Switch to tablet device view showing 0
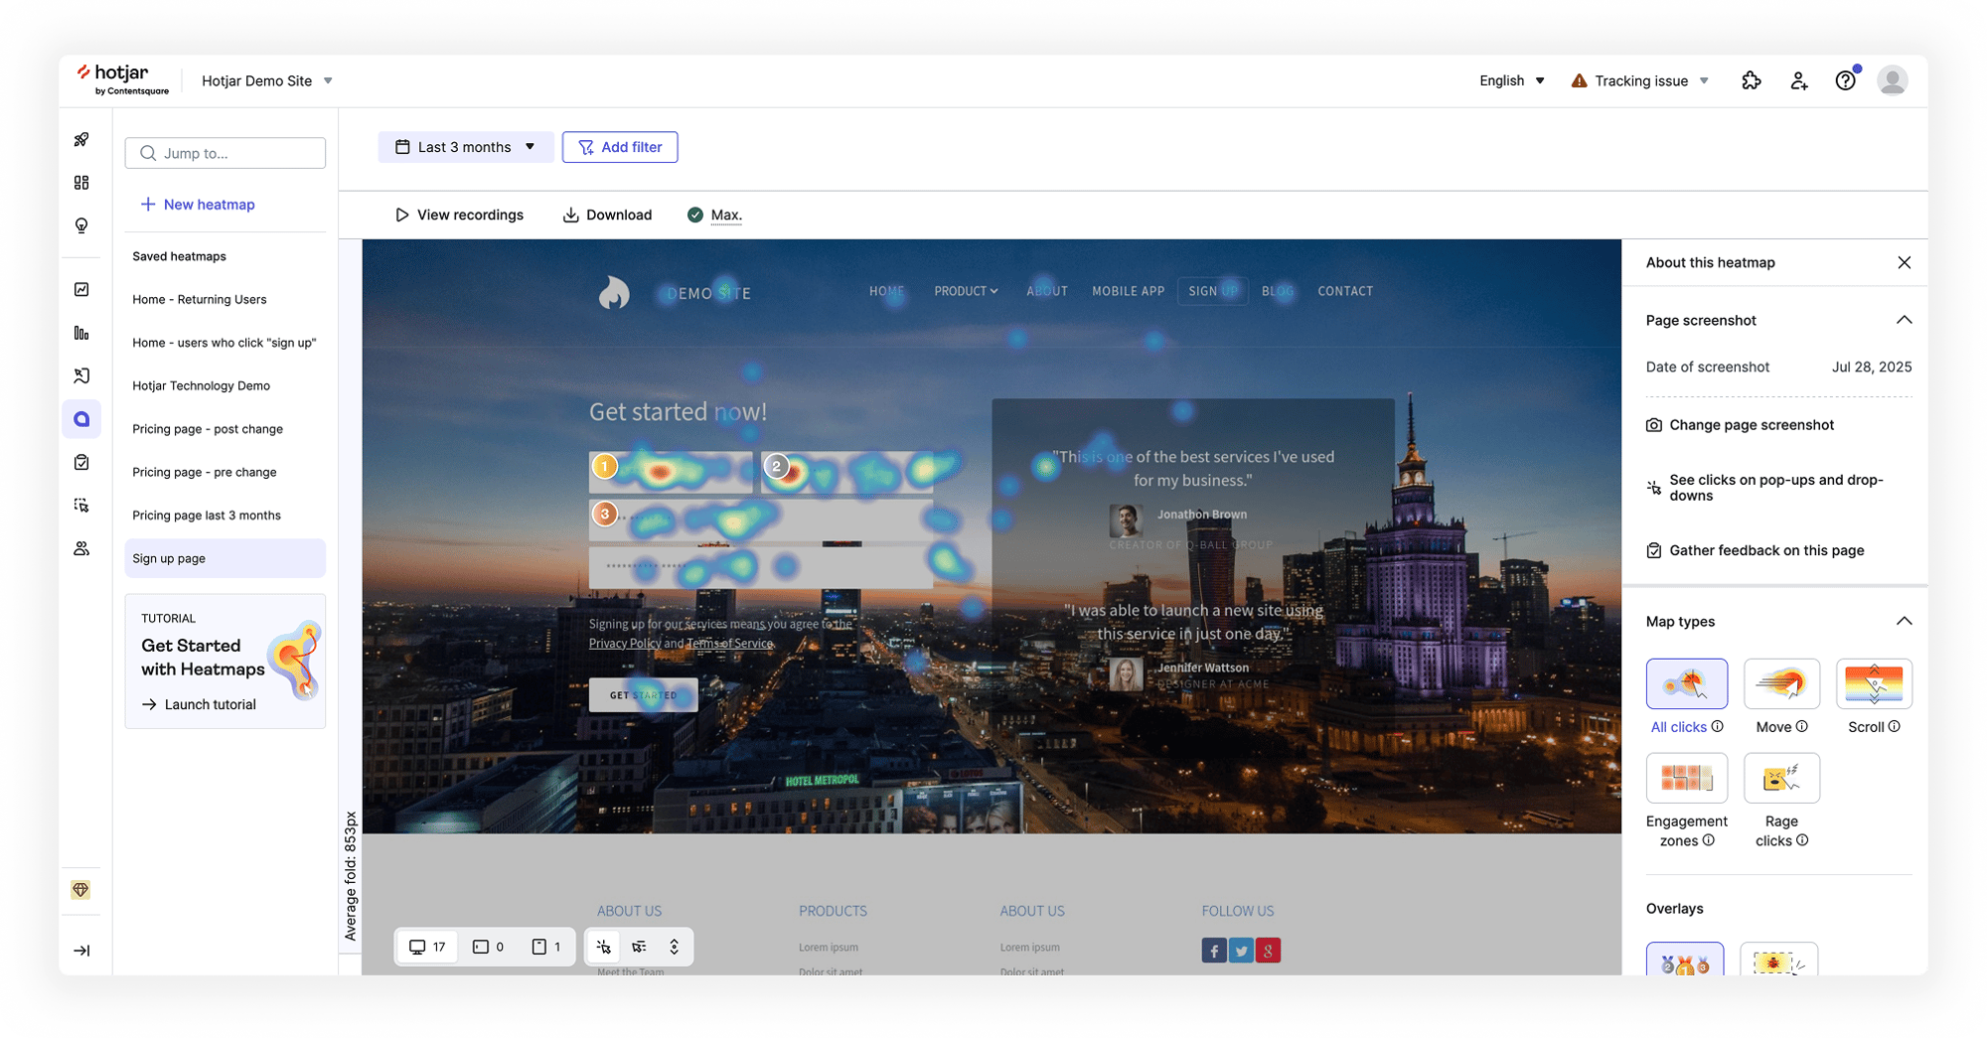 tap(488, 947)
